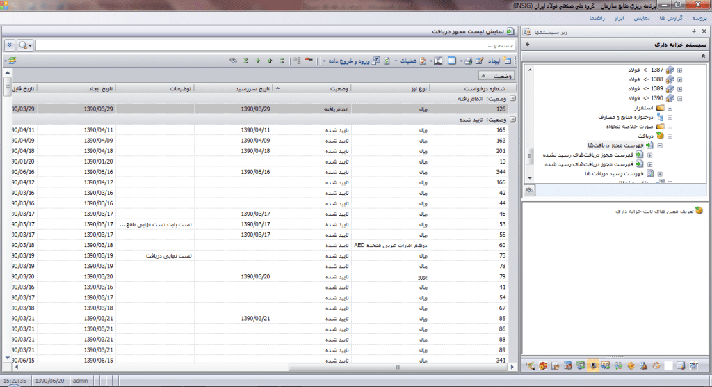Image resolution: width=712 pixels, height=387 pixels.
Task: Click the binoculars icon in the list toolbar
Action: point(234,61)
